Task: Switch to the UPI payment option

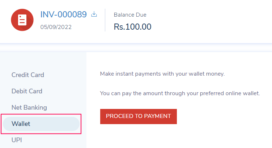Action: pos(17,140)
